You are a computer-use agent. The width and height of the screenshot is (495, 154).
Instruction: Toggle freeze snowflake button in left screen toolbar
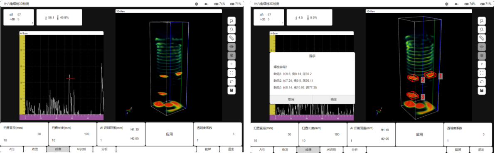232,55
